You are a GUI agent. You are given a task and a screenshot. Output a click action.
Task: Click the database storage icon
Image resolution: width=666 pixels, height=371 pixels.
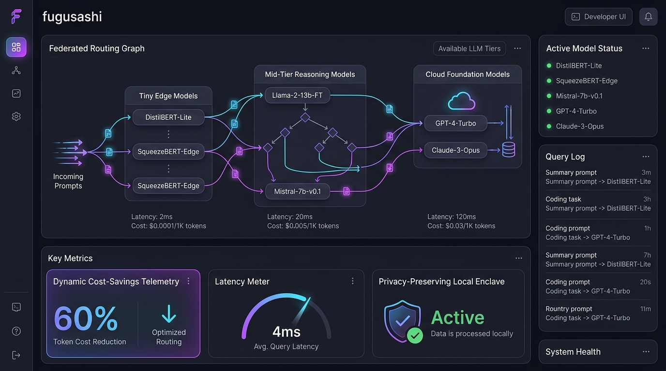pyautogui.click(x=509, y=150)
